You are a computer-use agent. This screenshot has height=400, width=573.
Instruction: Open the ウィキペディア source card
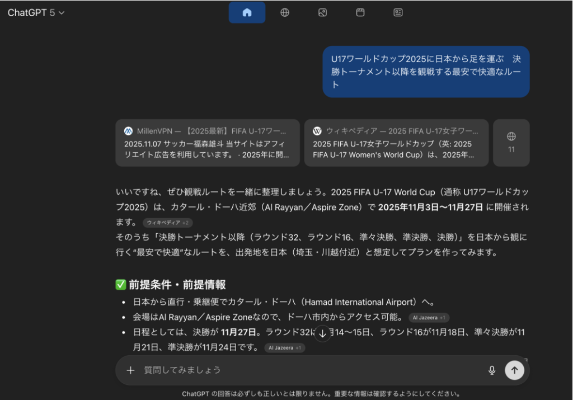point(396,143)
